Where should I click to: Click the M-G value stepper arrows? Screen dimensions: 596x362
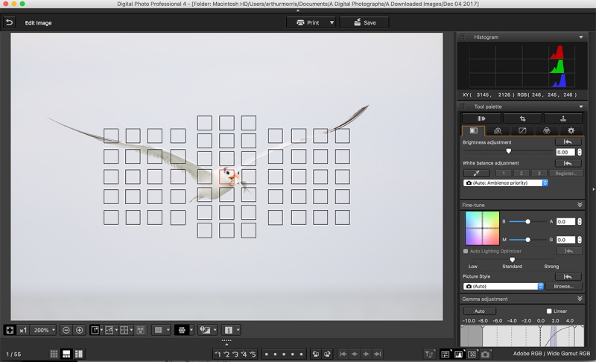pyautogui.click(x=580, y=240)
